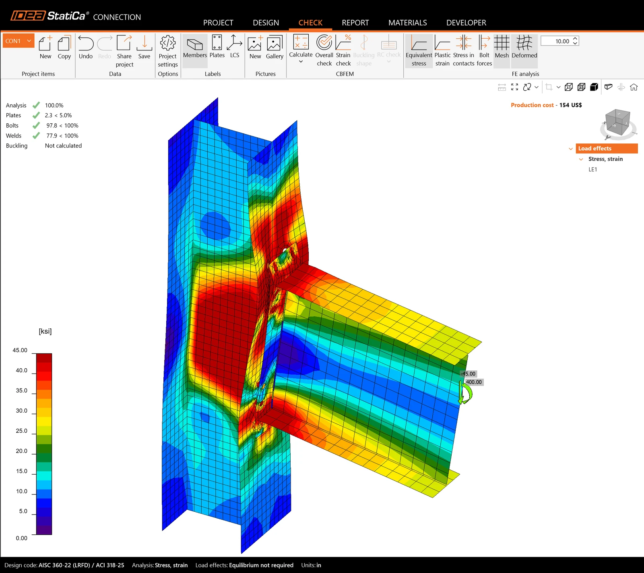Click the deformation scale value field
This screenshot has height=573, width=644.
click(x=556, y=41)
